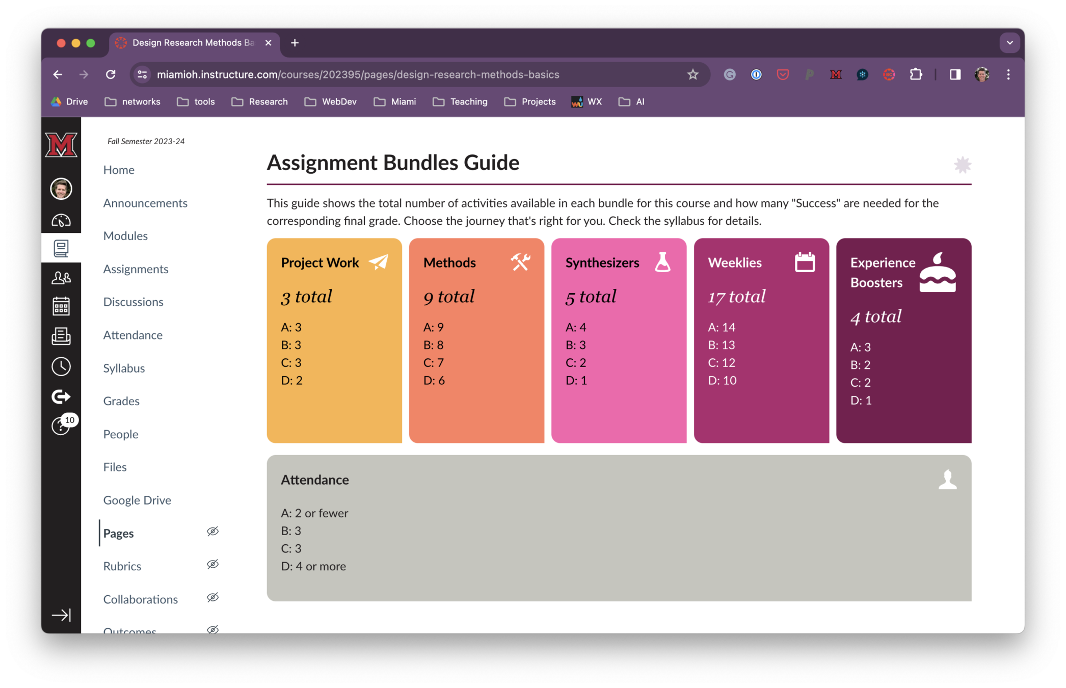Click the Help icon with 10 badge
Image resolution: width=1066 pixels, height=688 pixels.
61,426
